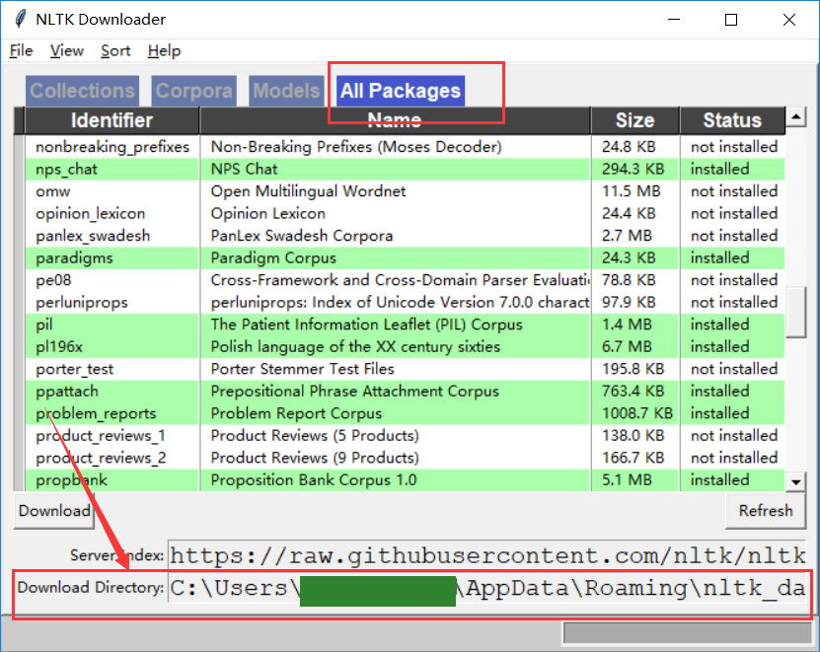Click 'Polish language of the XX century sixties'

click(355, 346)
